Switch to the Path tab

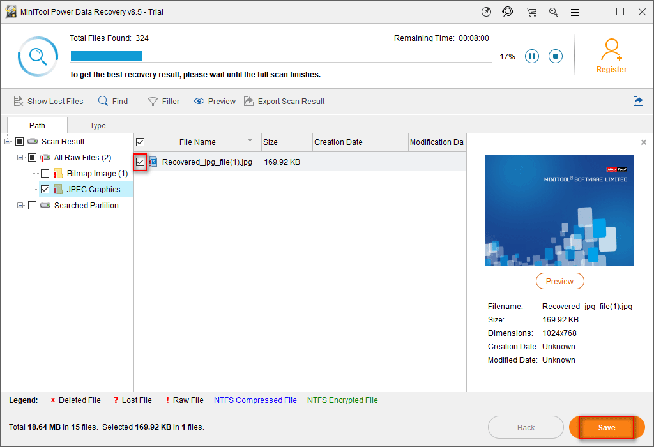(x=37, y=126)
